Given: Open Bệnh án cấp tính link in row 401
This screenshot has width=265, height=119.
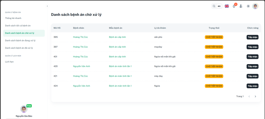Looking at the screenshot, I should point(117,57).
